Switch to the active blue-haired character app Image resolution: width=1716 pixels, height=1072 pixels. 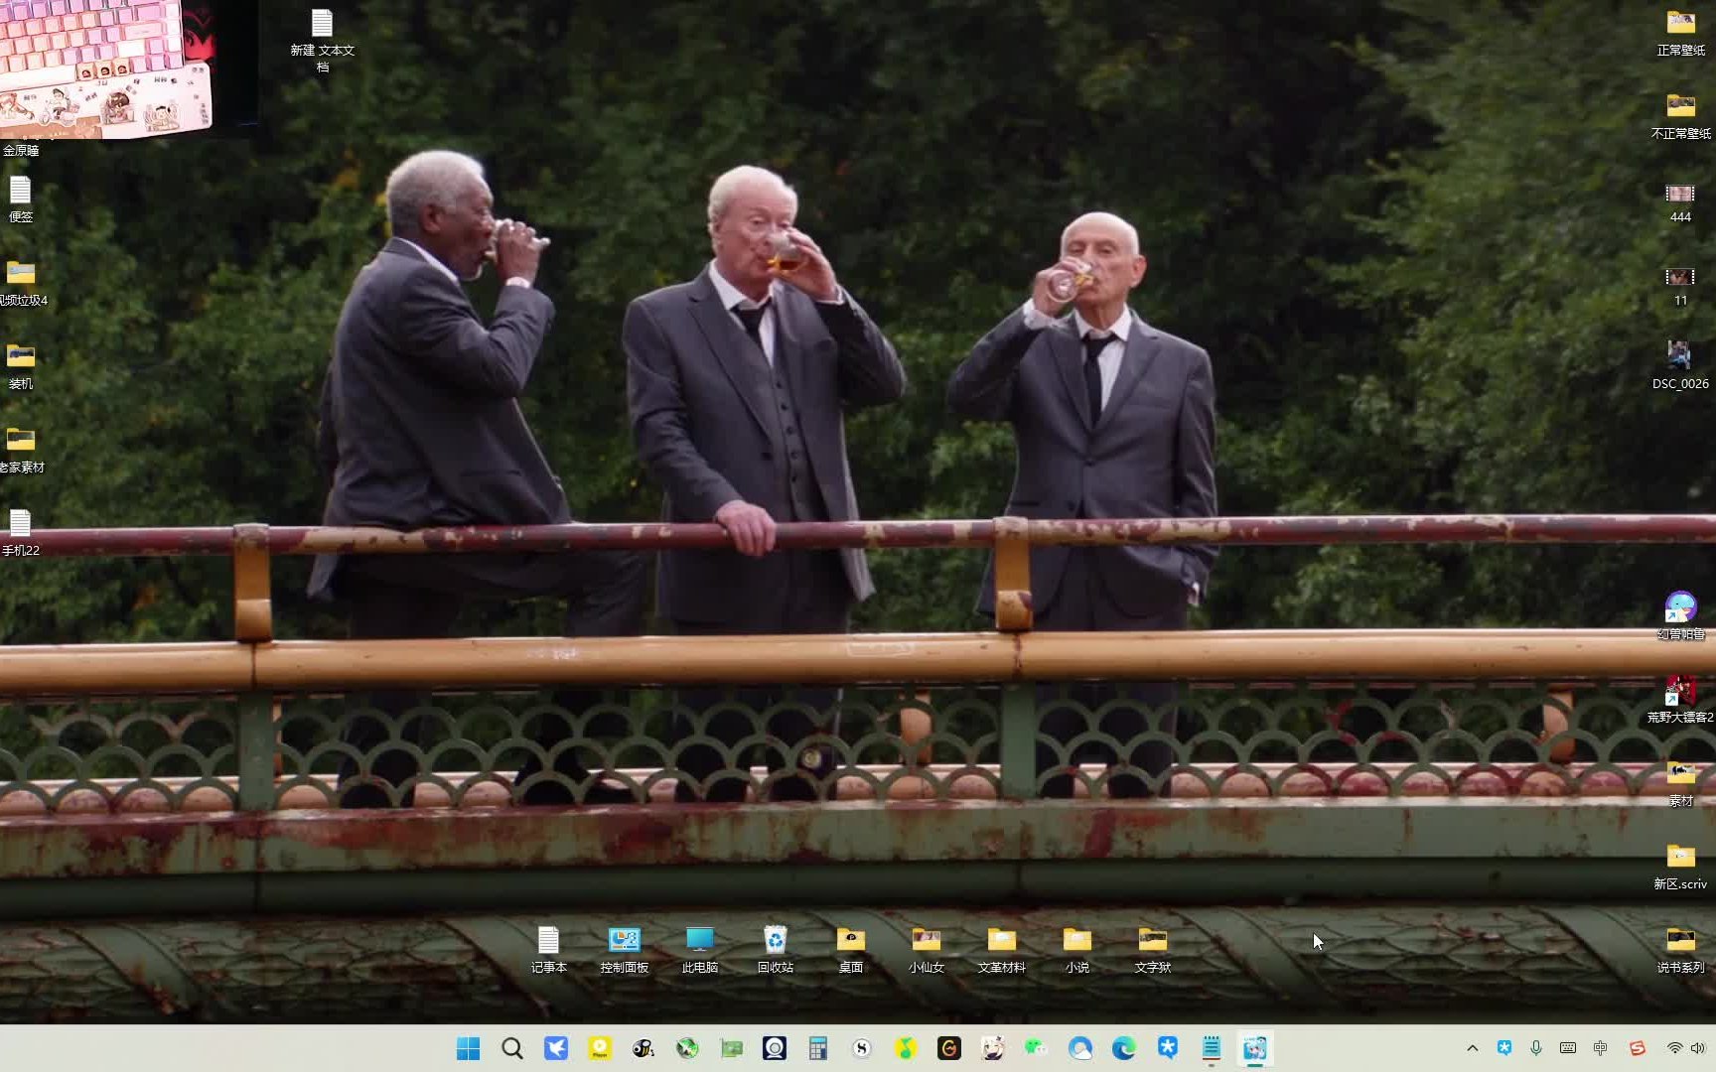pos(1254,1048)
